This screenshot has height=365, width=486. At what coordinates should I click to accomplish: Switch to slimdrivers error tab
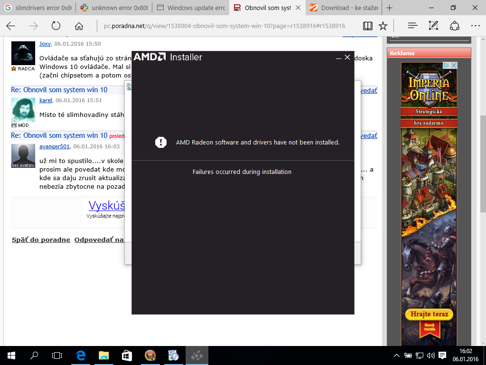(38, 8)
